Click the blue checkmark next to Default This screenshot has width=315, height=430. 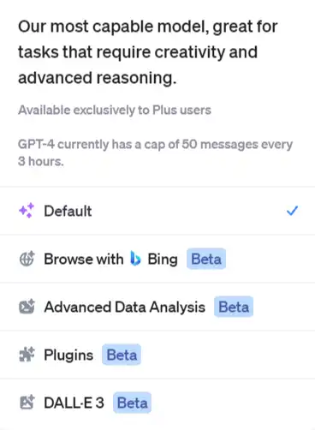tap(292, 211)
